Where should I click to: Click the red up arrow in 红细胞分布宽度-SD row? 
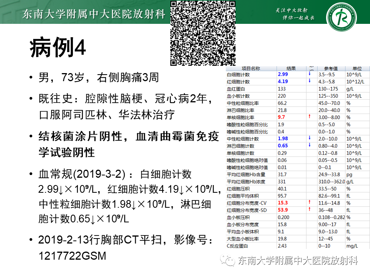[x=309, y=209]
